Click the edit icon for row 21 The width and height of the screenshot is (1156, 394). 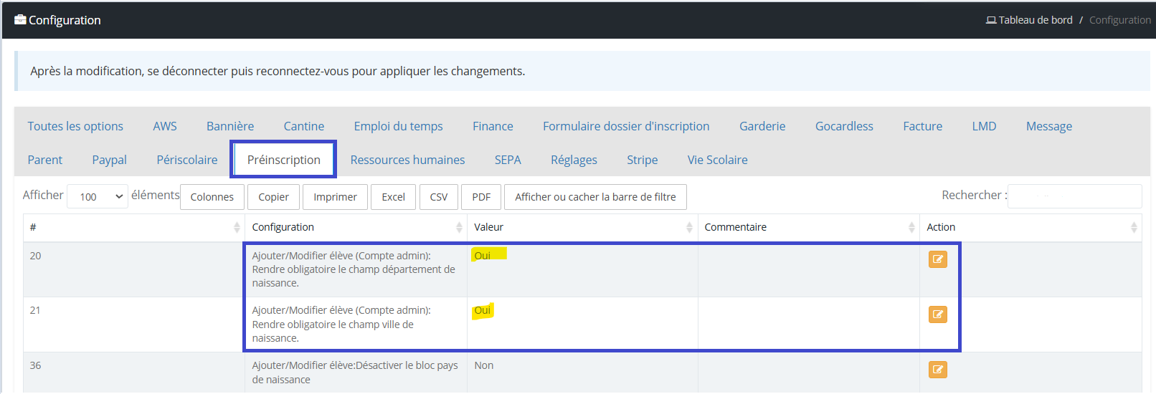pos(937,314)
